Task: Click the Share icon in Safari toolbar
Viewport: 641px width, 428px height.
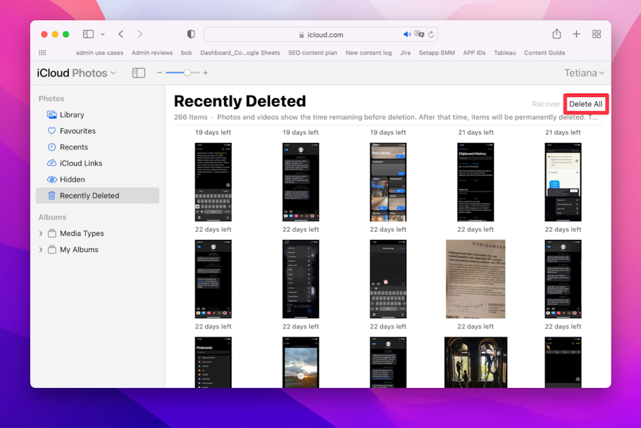Action: point(557,34)
